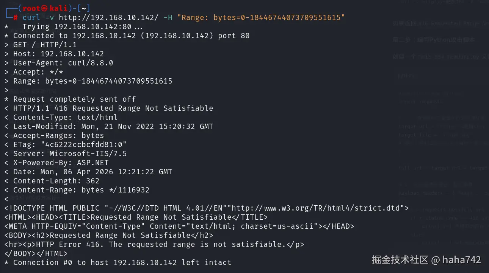This screenshot has height=273, width=489.
Task: Click the "GET / HTTP/1.1" request line
Action: pyautogui.click(x=45, y=45)
